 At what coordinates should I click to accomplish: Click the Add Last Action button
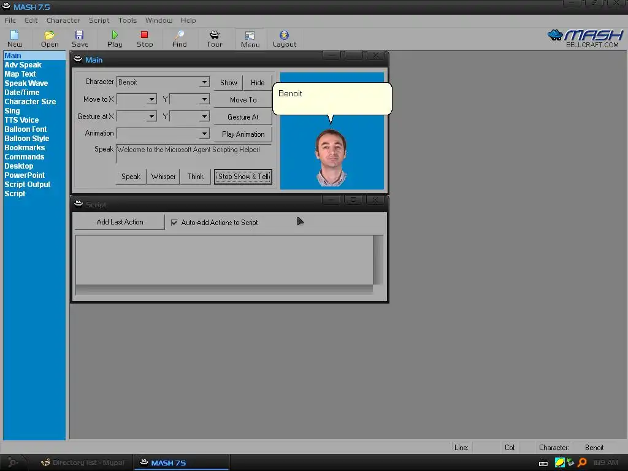120,222
